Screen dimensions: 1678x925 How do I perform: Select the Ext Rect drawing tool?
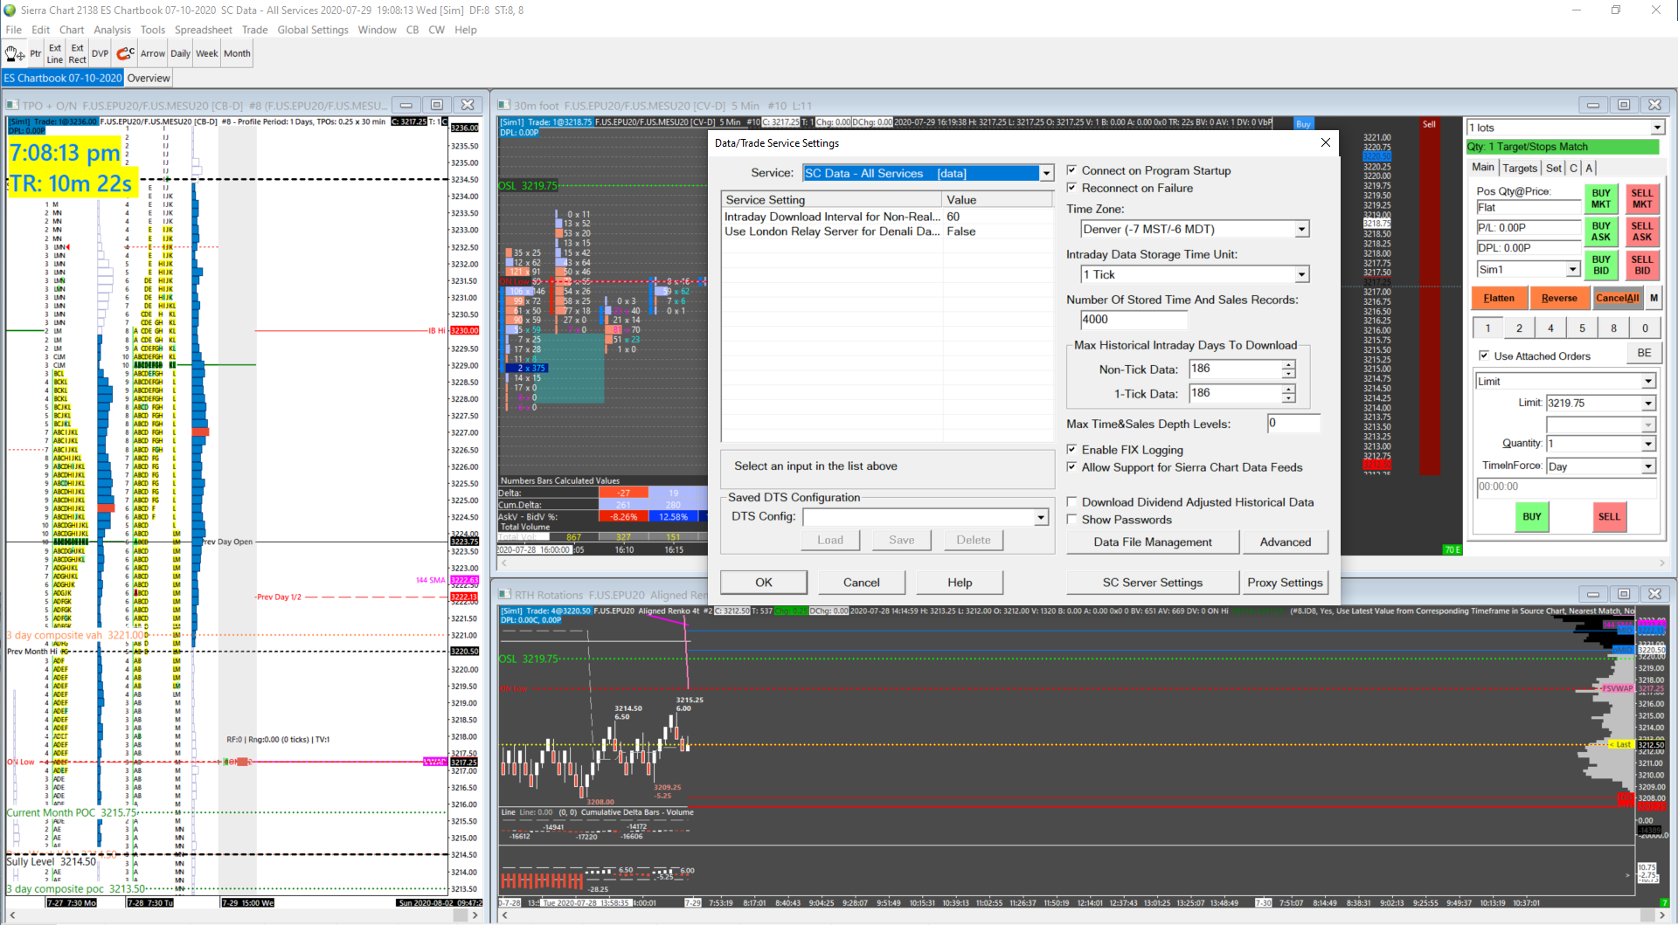pos(78,54)
